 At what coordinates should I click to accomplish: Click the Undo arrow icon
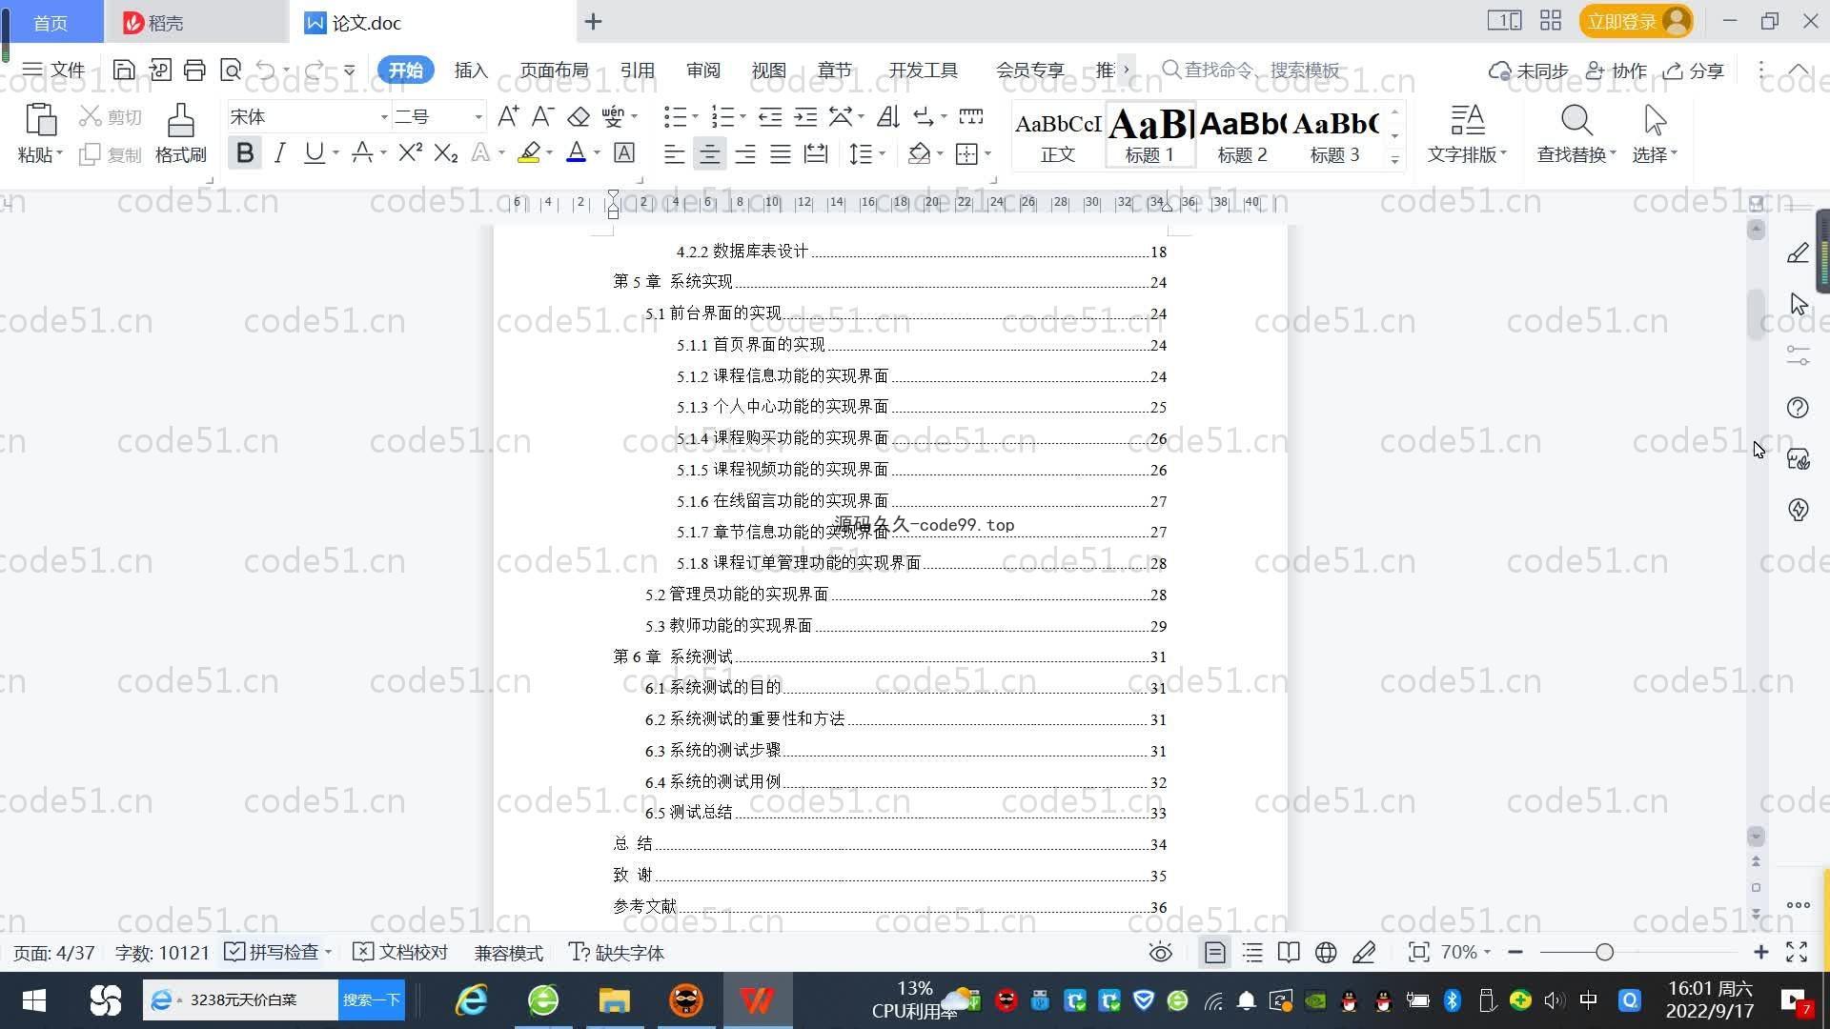coord(266,70)
